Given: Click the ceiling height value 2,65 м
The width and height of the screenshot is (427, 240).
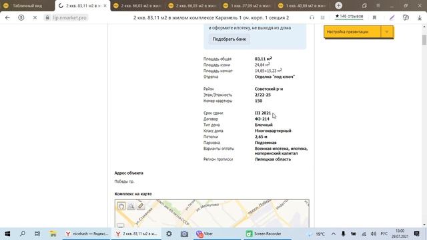Looking at the screenshot, I should tap(261, 137).
